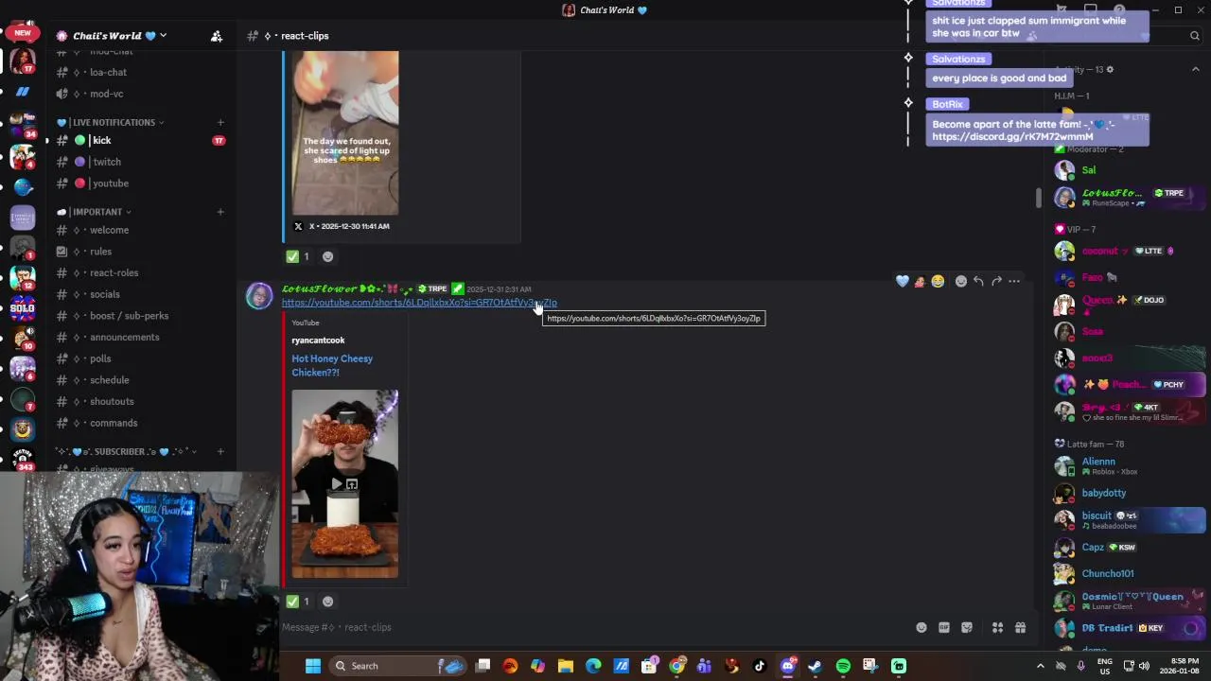Open the YouTube shorts URL link

click(419, 303)
